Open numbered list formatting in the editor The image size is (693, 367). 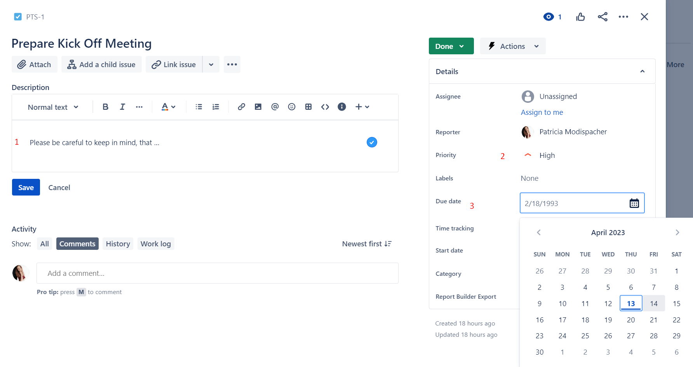pyautogui.click(x=216, y=107)
